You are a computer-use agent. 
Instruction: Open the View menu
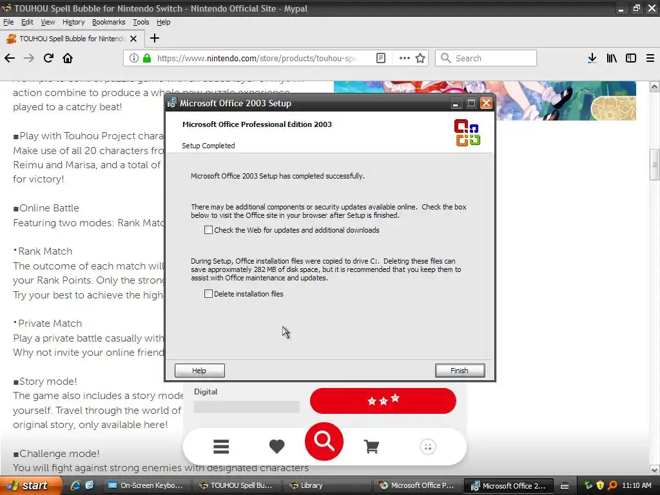point(48,22)
